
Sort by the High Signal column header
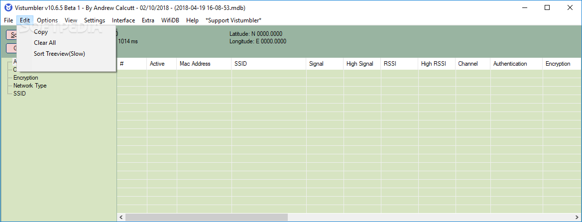362,64
